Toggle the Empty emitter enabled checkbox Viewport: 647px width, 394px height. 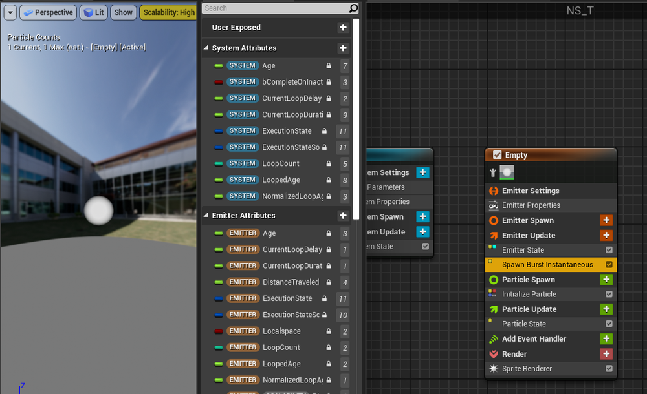pos(497,155)
